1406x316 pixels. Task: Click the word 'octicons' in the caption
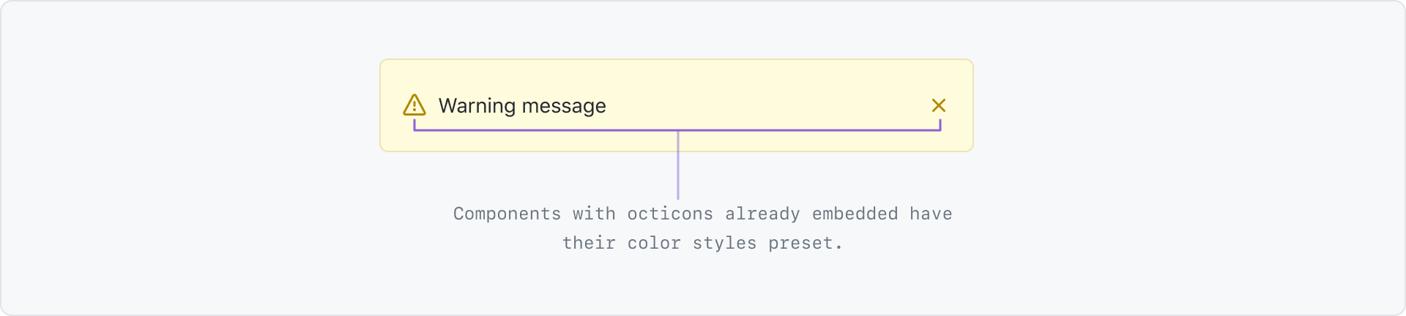point(670,214)
